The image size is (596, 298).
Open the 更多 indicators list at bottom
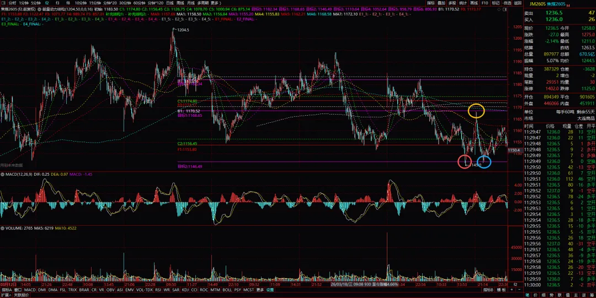(260, 290)
